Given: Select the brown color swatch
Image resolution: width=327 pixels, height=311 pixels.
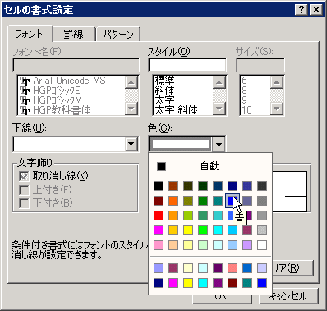Looking at the screenshot, I should 173,186.
